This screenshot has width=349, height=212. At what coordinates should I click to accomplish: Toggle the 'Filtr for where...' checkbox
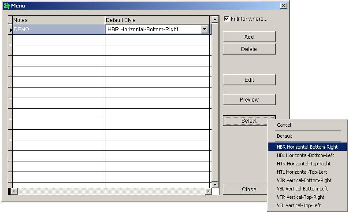point(226,19)
